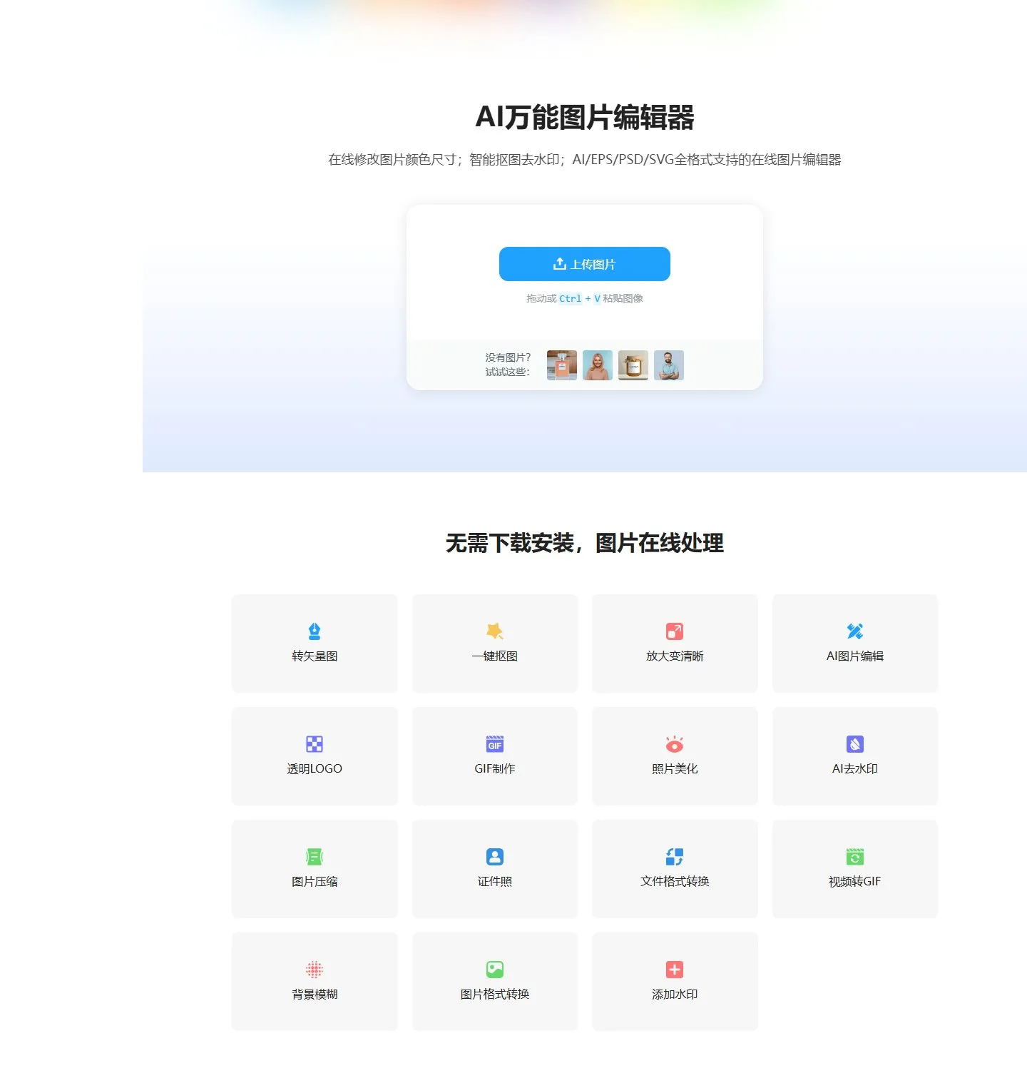Click the 一键抠图 star wand icon
The height and width of the screenshot is (1088, 1027).
tap(495, 631)
